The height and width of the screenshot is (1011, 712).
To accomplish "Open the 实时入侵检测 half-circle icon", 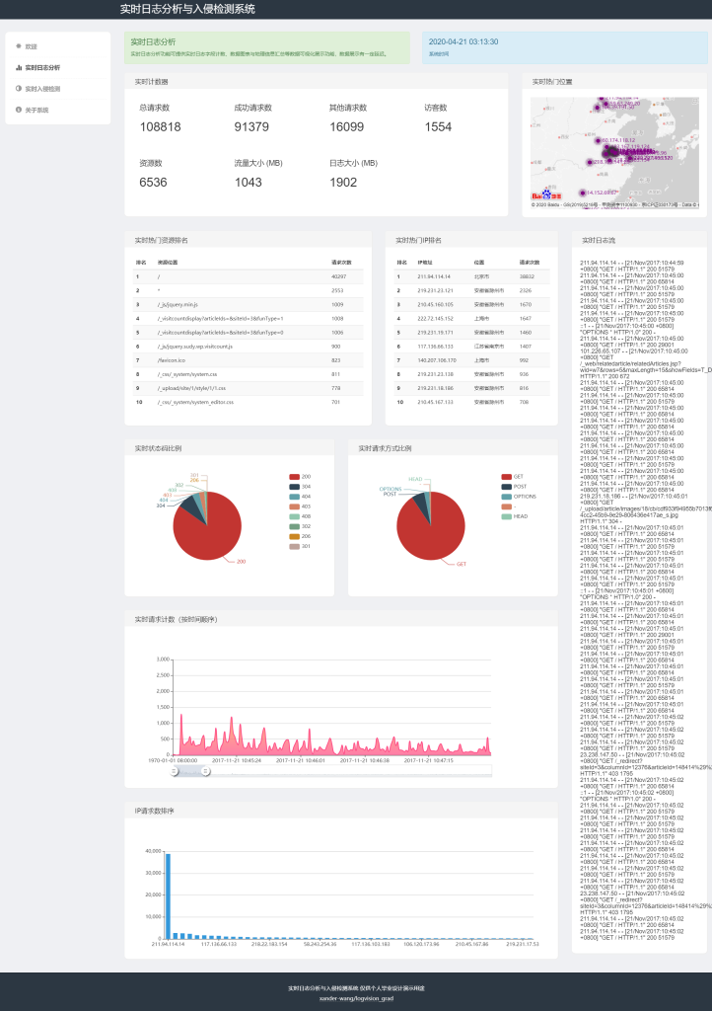I will 19,89.
